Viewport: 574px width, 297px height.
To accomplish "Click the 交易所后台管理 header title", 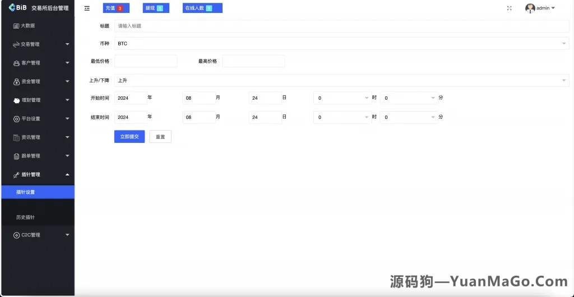I will 50,8.
